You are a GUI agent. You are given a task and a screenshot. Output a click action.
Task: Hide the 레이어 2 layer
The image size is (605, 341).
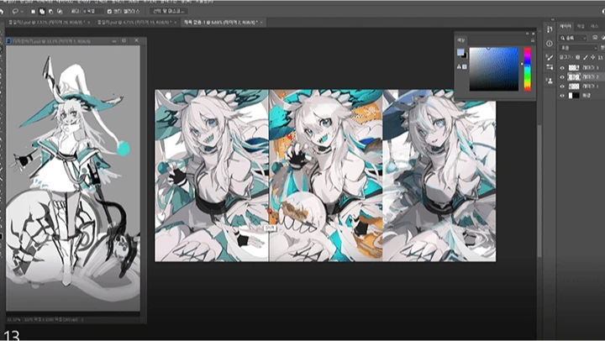(562, 77)
